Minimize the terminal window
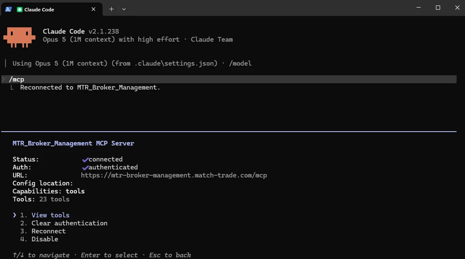The image size is (465, 259). click(418, 8)
